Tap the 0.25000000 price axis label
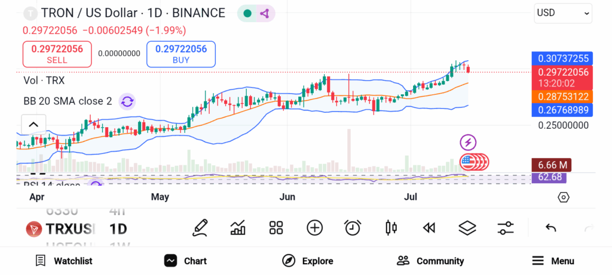This screenshot has width=612, height=275. pos(563,125)
